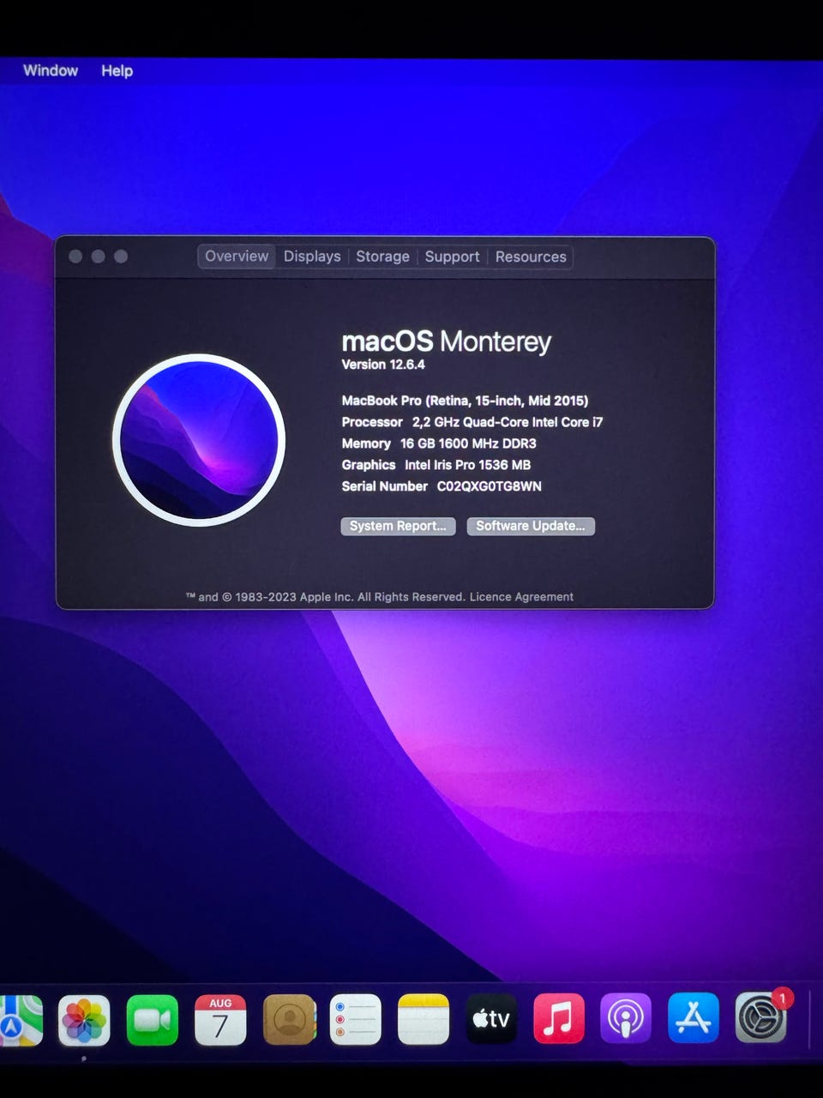The height and width of the screenshot is (1098, 823).
Task: Click the "16 GB 1600 MHz DDR3" memory value
Action: pos(468,443)
